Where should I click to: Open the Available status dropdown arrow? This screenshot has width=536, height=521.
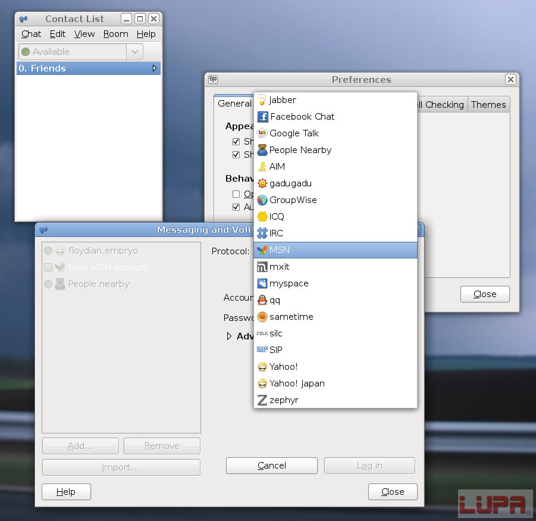point(134,52)
